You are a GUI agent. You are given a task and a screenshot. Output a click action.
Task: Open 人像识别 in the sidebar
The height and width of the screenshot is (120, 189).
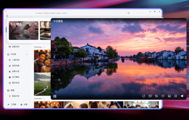(16, 60)
